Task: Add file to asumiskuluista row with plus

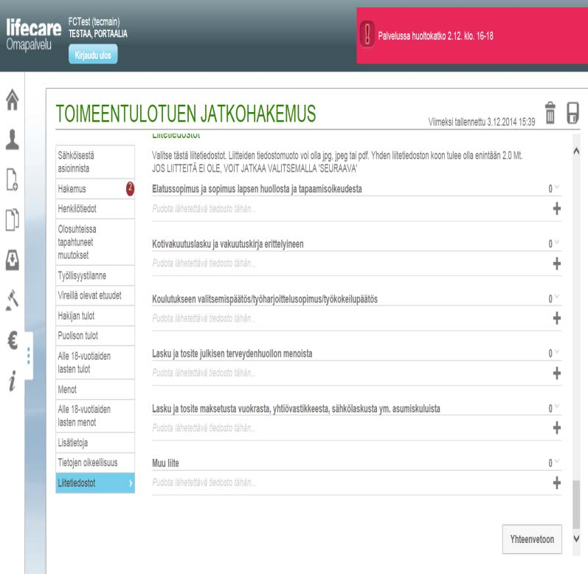Action: pos(557,428)
